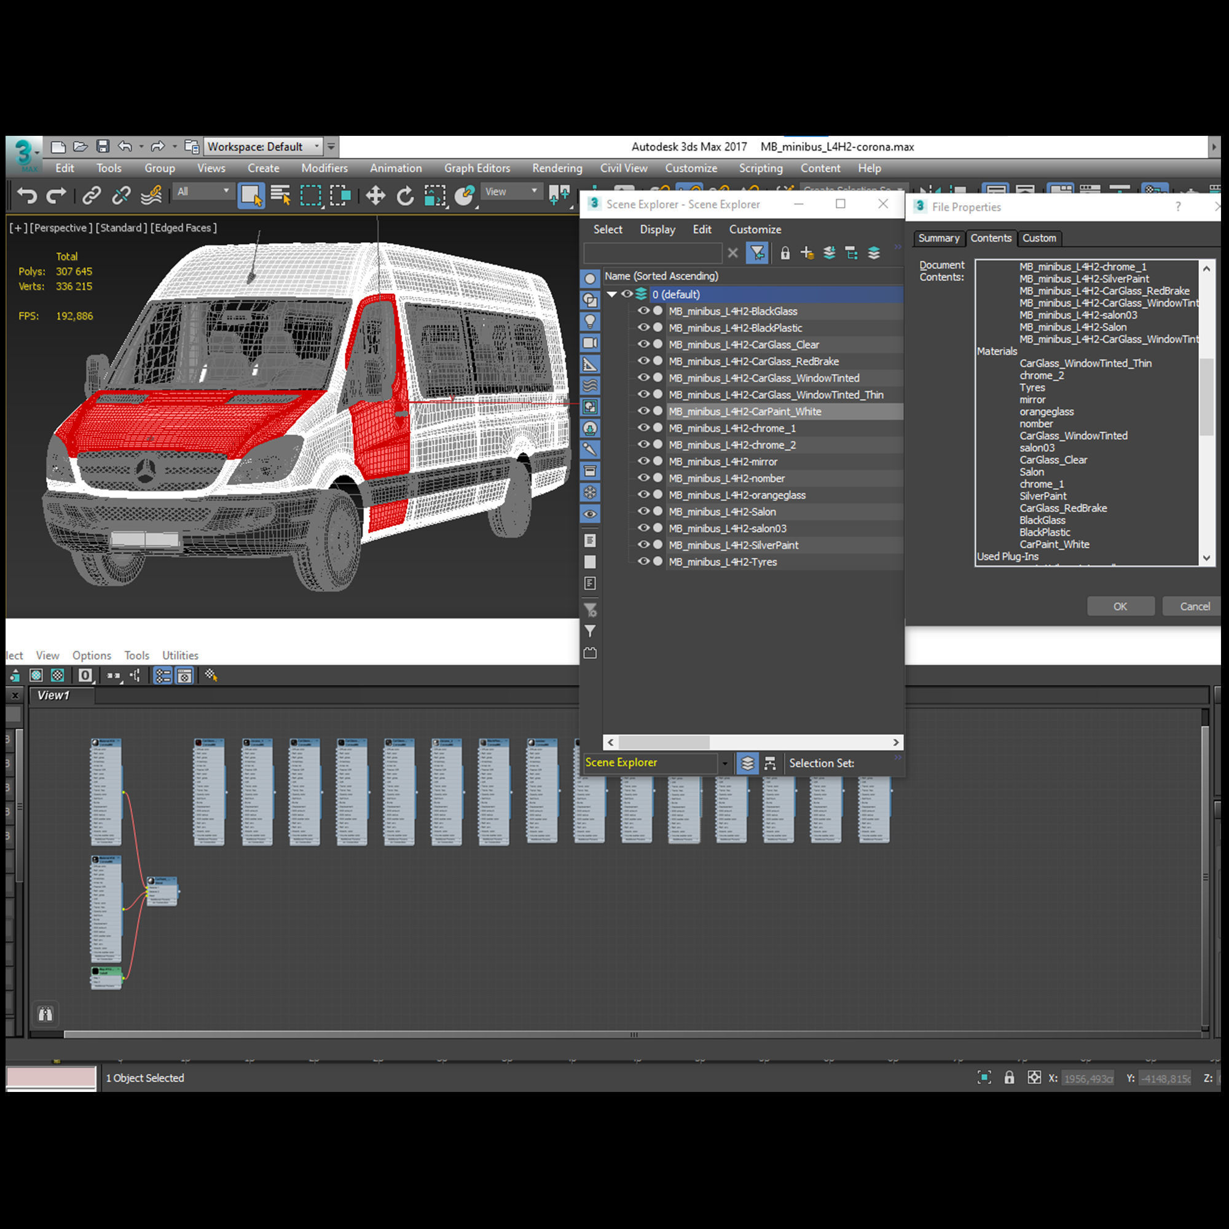Click the [Edged Faces] viewport label
The width and height of the screenshot is (1229, 1229).
[184, 228]
